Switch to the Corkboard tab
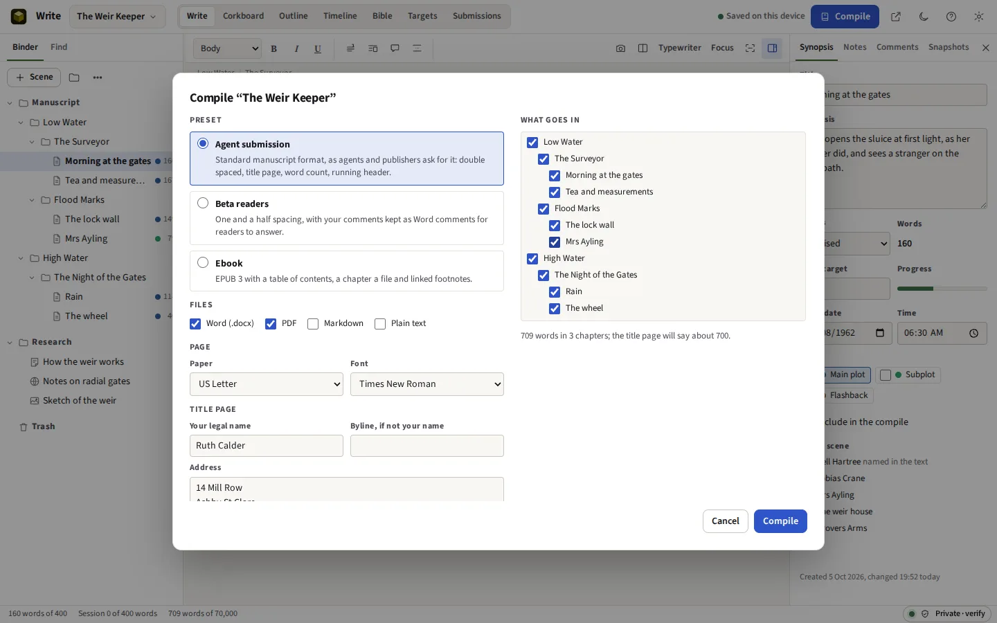 pos(243,16)
